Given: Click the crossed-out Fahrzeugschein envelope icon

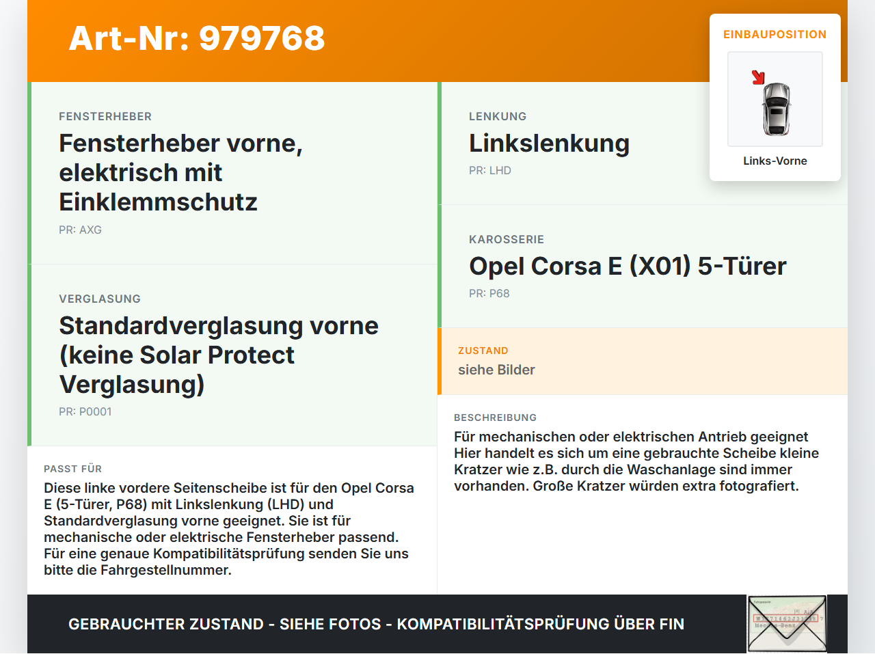Looking at the screenshot, I should (786, 623).
